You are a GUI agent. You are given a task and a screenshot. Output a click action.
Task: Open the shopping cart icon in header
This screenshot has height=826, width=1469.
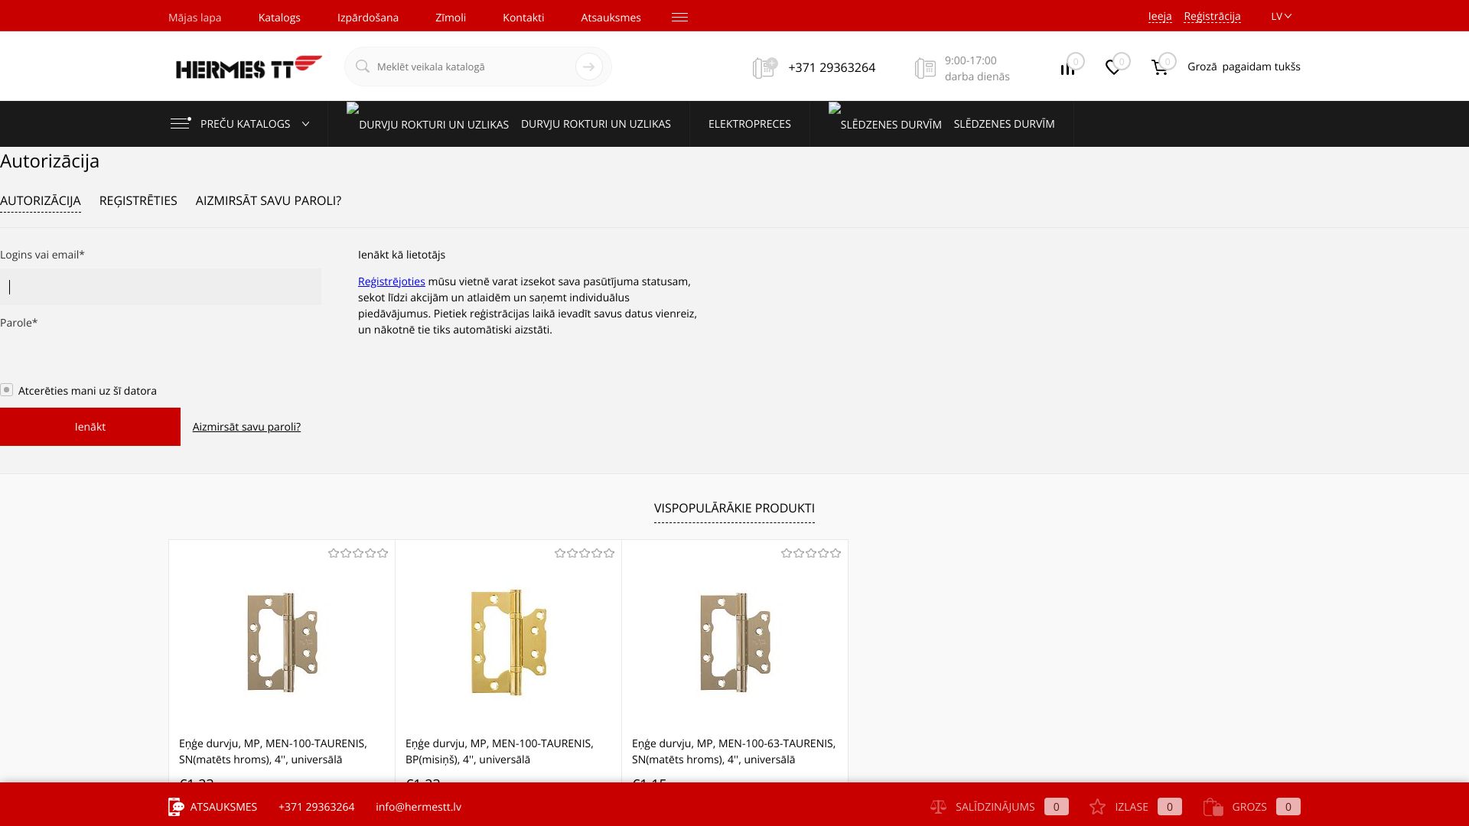(1159, 68)
